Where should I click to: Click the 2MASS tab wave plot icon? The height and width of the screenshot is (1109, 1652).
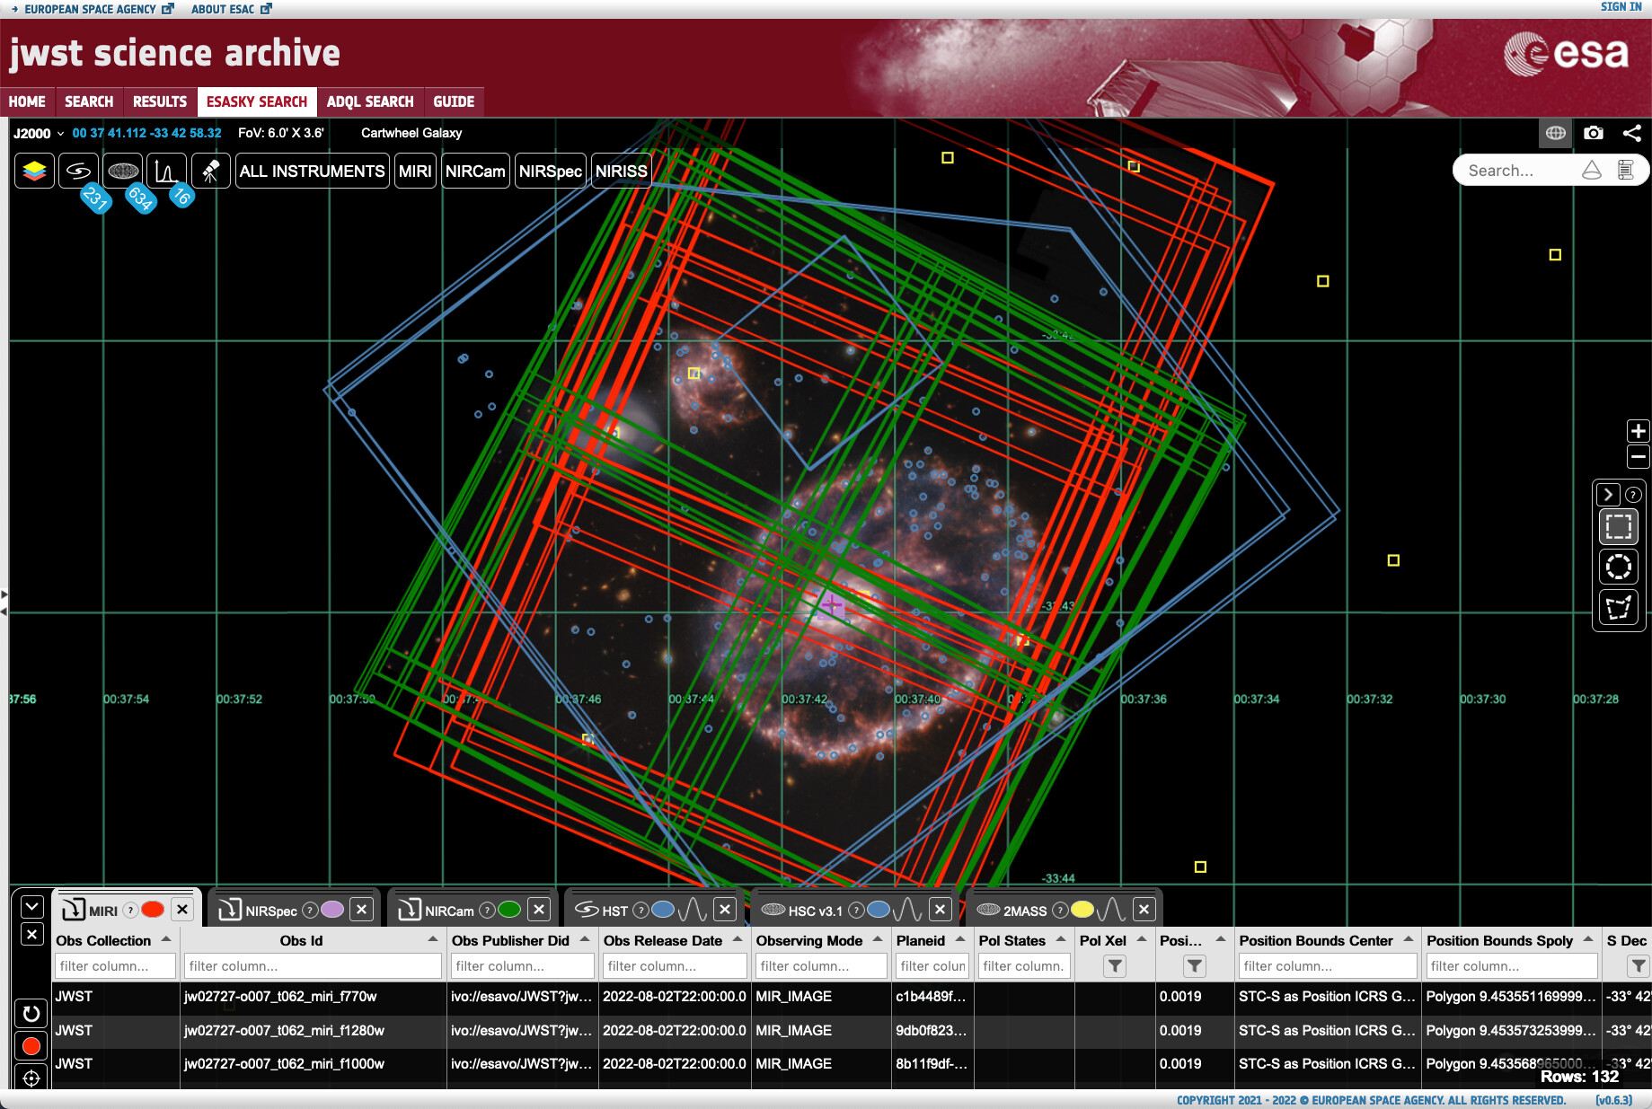tap(1111, 910)
